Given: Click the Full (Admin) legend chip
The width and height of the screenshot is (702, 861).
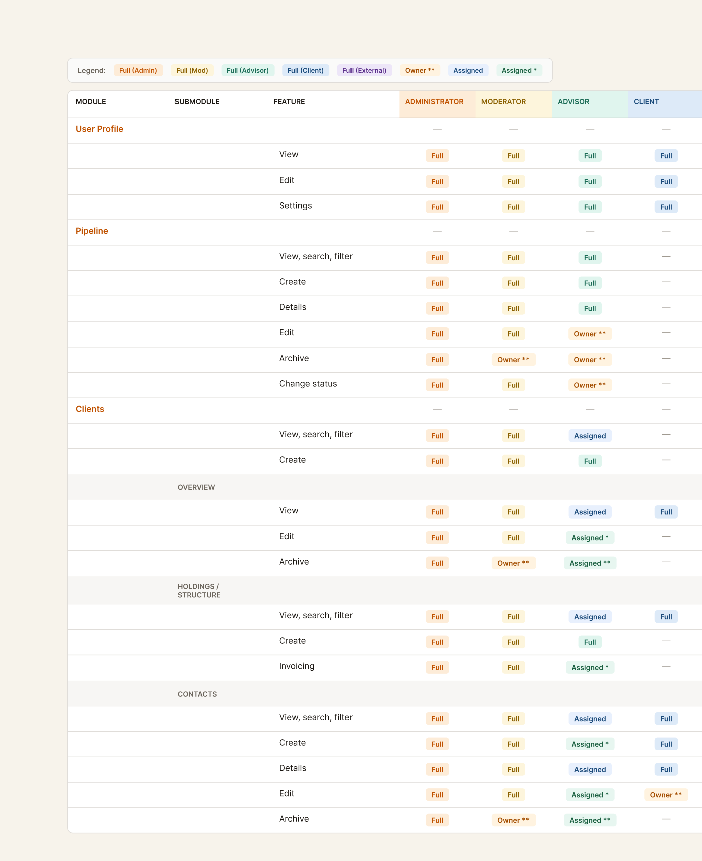Looking at the screenshot, I should pyautogui.click(x=138, y=70).
